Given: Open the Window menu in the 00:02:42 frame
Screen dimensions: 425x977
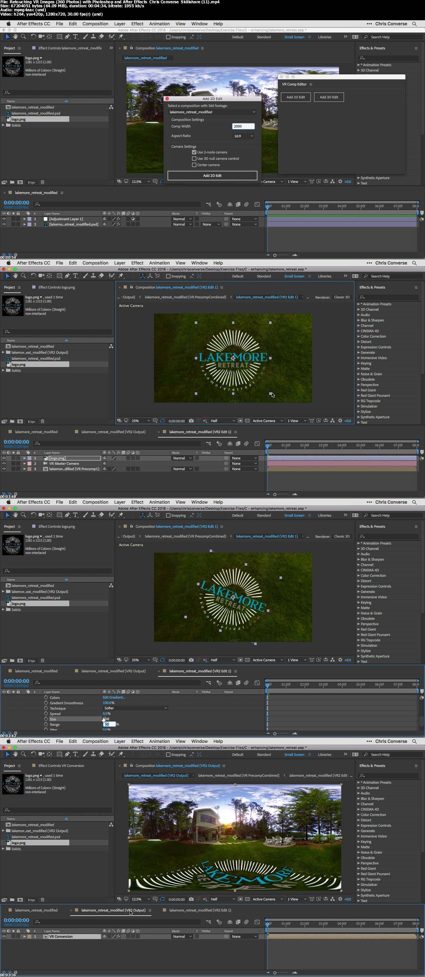Looking at the screenshot, I should 200,502.
